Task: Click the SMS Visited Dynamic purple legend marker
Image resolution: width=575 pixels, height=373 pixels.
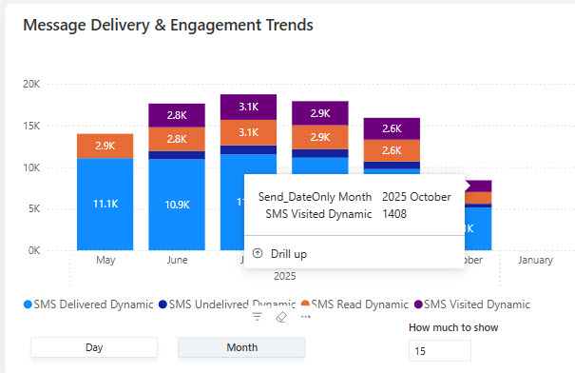Action: [418, 304]
